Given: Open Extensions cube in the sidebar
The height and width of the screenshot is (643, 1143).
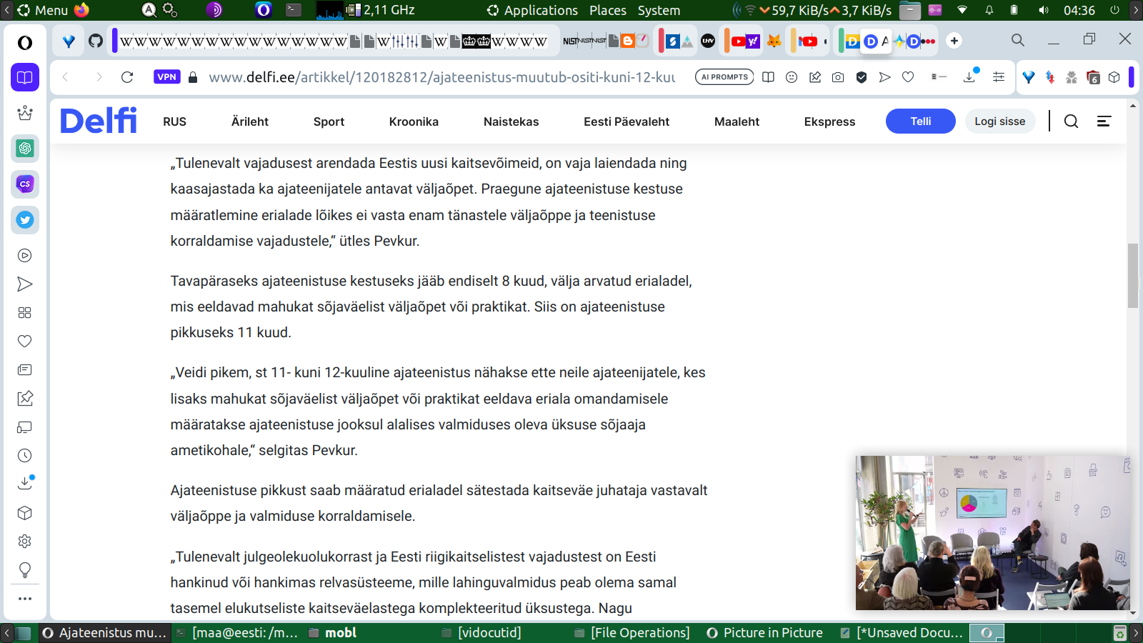Looking at the screenshot, I should point(25,513).
